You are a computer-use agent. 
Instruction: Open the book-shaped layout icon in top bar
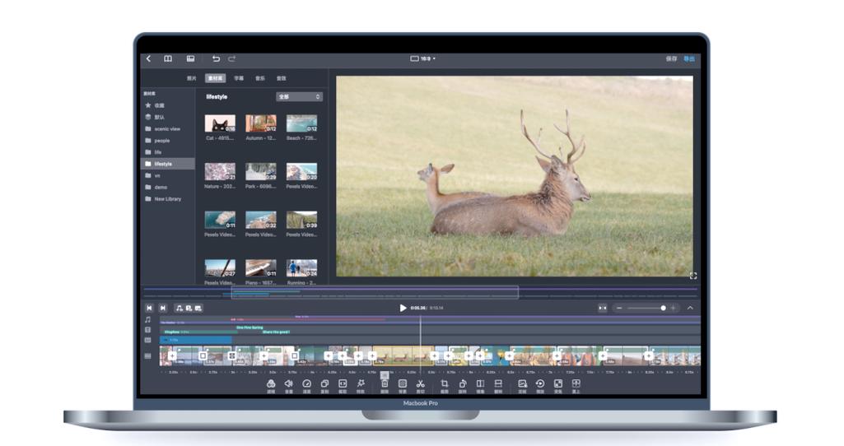pos(168,58)
